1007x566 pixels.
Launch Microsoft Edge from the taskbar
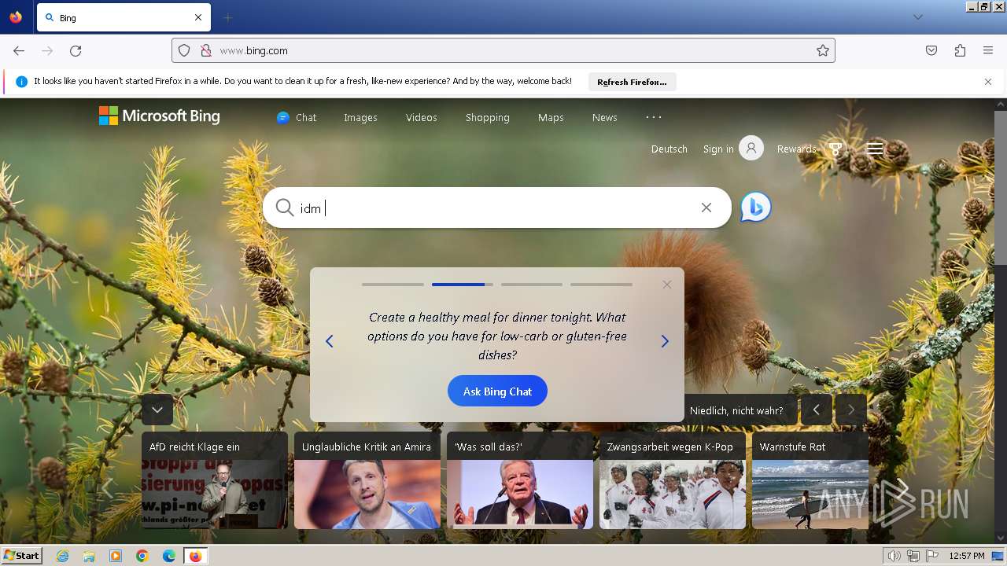(x=169, y=556)
